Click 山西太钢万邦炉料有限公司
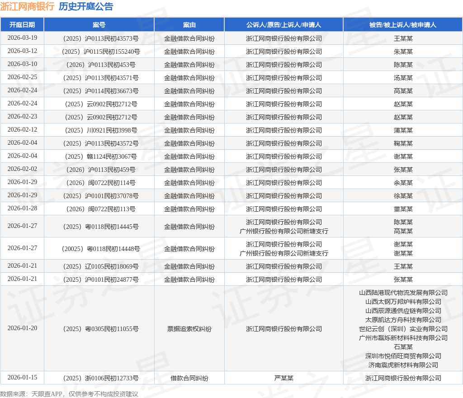 (403, 302)
